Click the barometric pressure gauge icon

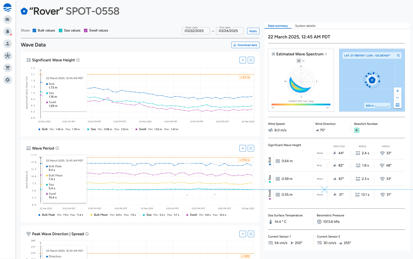[319, 222]
